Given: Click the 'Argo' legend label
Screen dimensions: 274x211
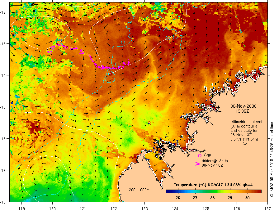Looking at the screenshot, I should pos(208,155).
